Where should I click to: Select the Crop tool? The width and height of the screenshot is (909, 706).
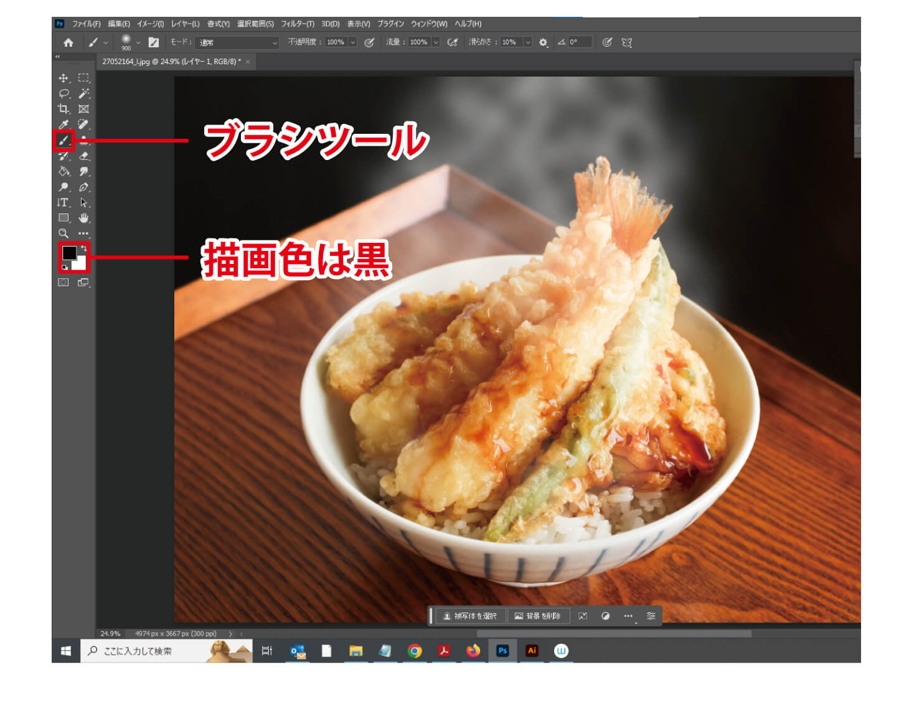click(x=64, y=109)
